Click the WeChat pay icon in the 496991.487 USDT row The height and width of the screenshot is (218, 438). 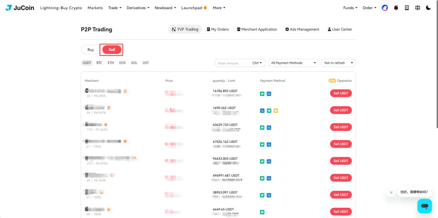click(262, 178)
